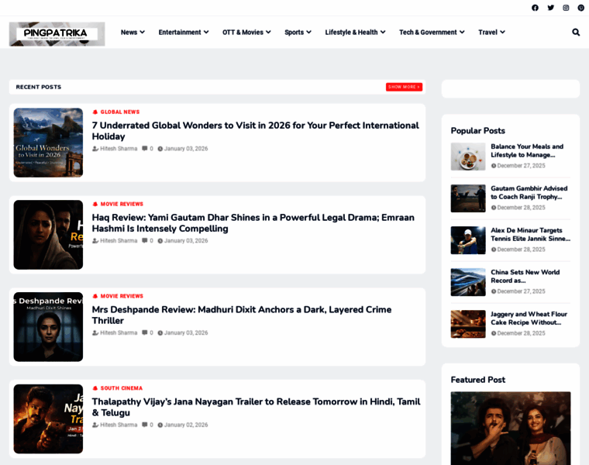Click comment icon on Mrs Deshpande post

(x=145, y=332)
